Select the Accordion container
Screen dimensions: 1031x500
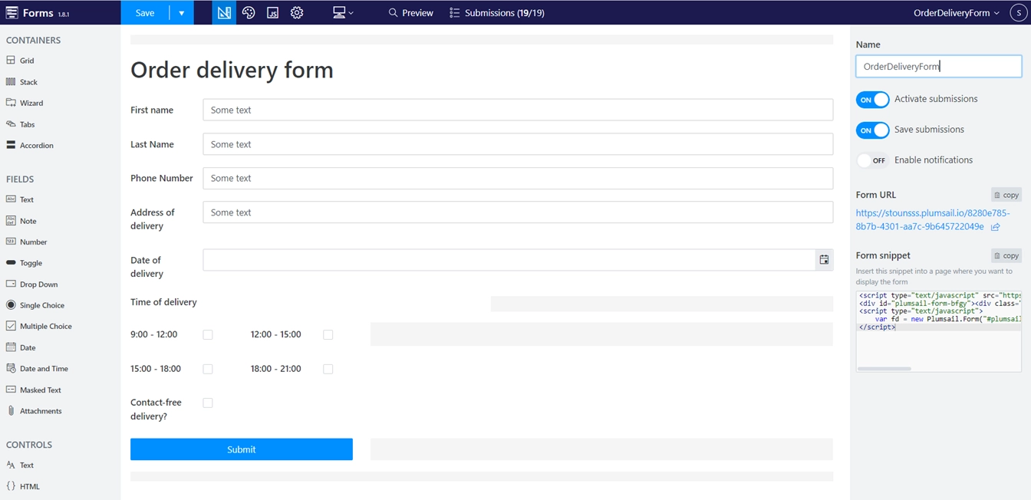coord(30,146)
